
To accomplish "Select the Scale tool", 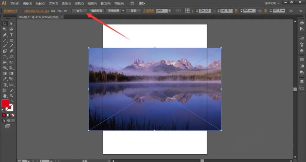I will coord(11,57).
